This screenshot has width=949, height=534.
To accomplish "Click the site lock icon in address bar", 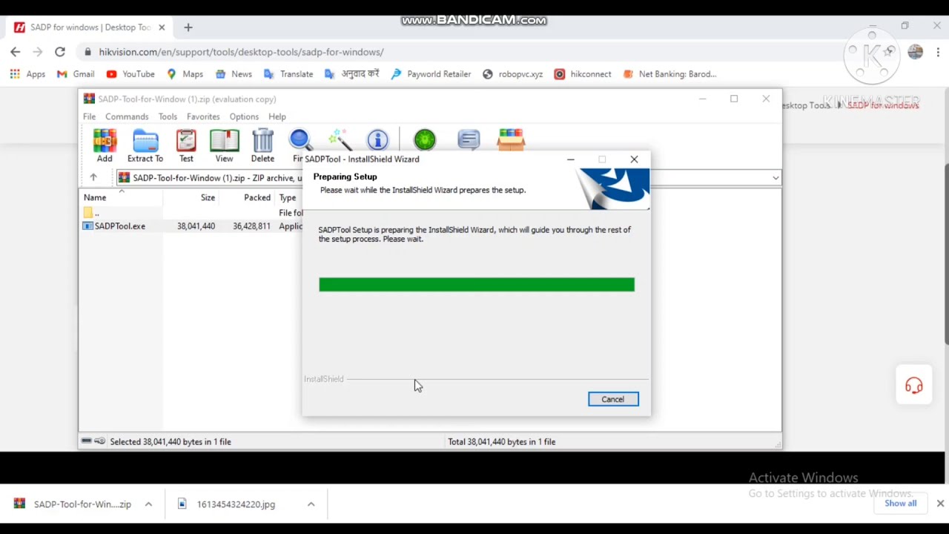I will (88, 52).
